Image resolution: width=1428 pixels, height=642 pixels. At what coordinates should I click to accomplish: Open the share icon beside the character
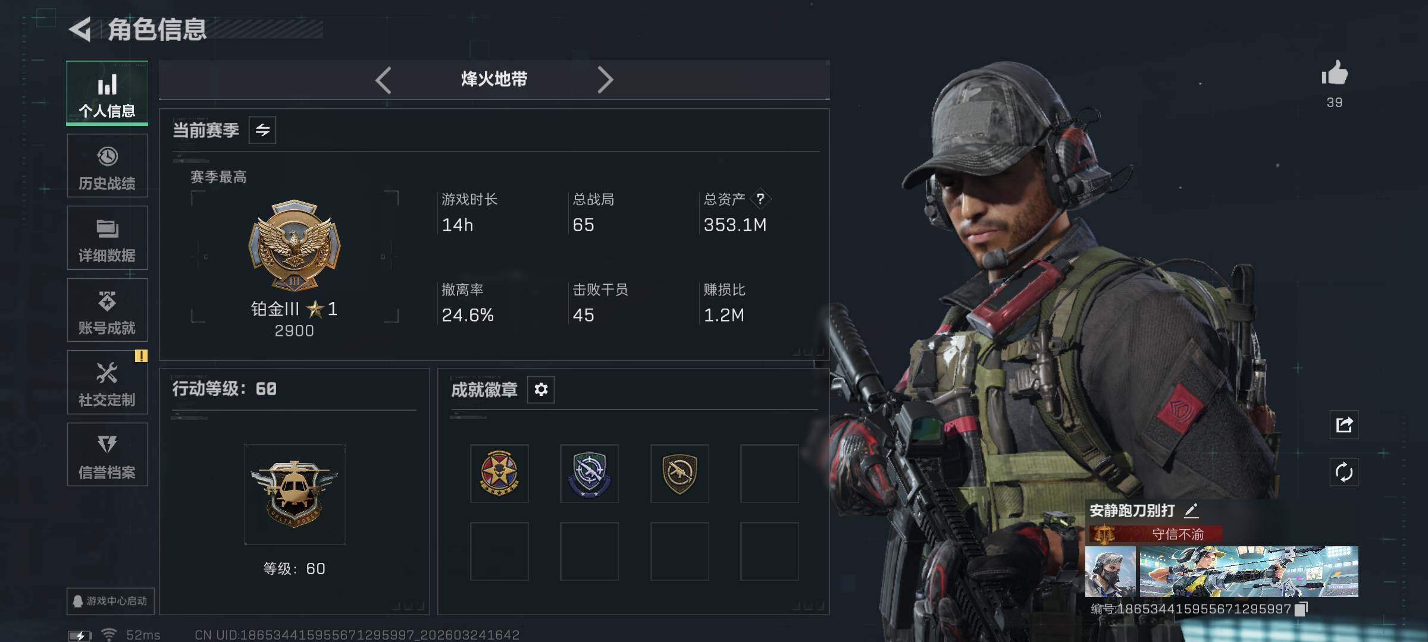pyautogui.click(x=1344, y=424)
